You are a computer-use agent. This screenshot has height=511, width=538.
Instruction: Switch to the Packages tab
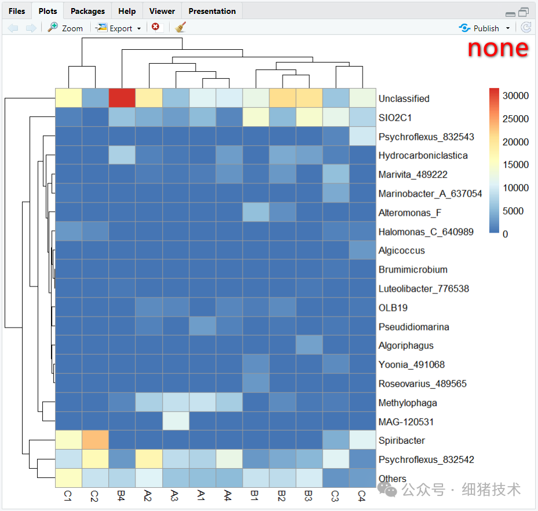pos(87,10)
